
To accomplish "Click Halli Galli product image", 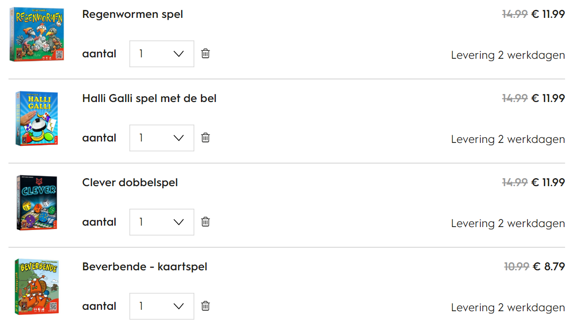I will tap(36, 118).
